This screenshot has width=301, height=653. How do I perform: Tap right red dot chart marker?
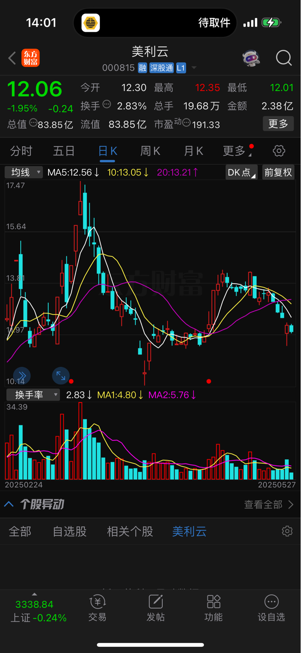pos(209,381)
